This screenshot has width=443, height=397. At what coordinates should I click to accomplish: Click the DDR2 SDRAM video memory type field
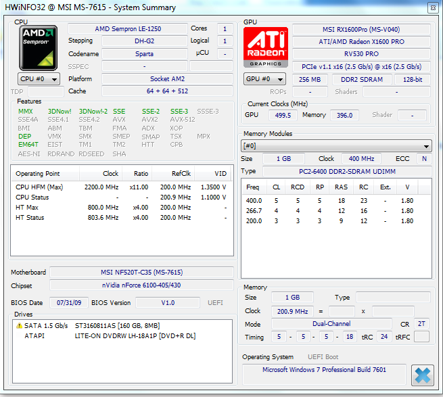click(362, 79)
